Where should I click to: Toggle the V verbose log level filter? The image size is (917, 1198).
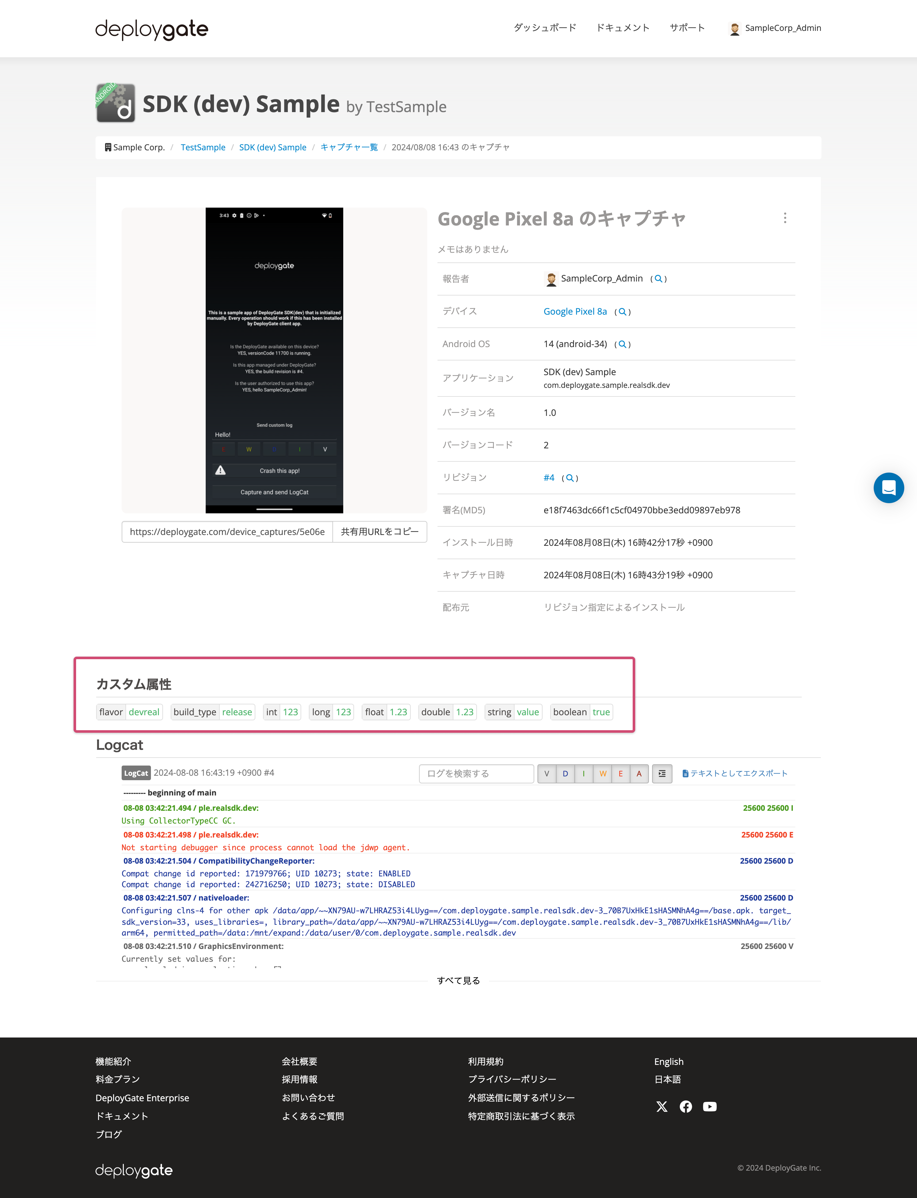click(546, 774)
